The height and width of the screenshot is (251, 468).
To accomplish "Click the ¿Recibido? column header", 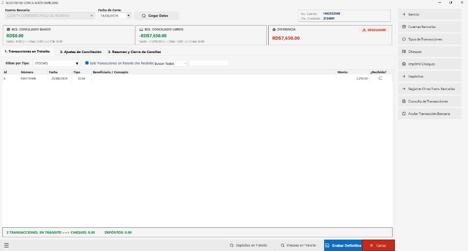I will (x=381, y=72).
